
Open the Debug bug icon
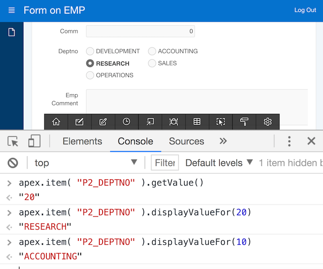click(x=174, y=122)
